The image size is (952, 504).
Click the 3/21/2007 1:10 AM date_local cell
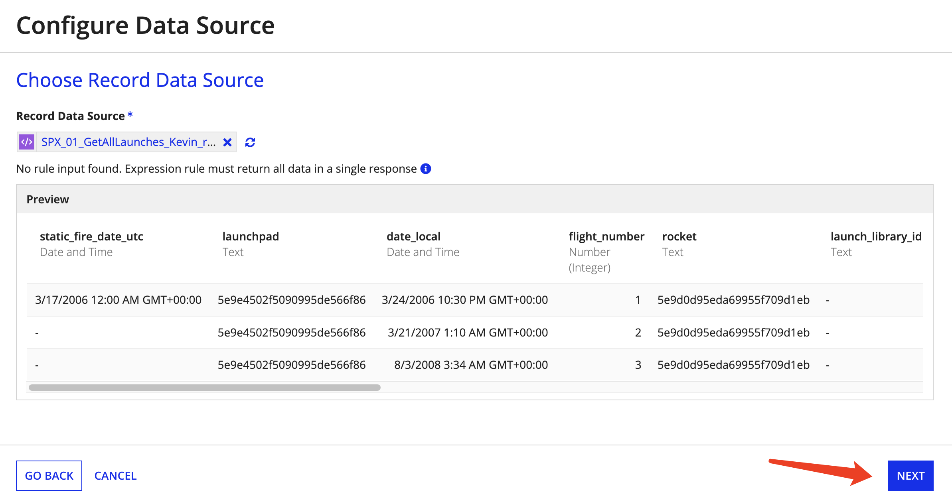click(468, 333)
